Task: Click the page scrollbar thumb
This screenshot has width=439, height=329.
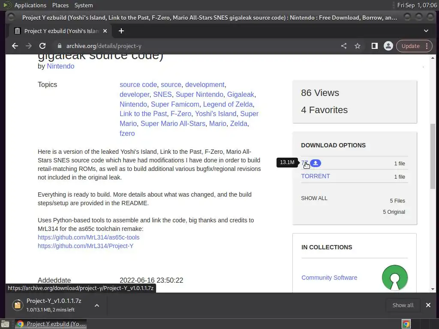Action: click(433, 156)
